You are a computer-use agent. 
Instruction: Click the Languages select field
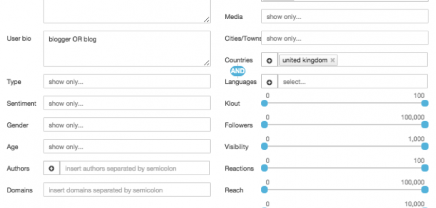tap(353, 82)
